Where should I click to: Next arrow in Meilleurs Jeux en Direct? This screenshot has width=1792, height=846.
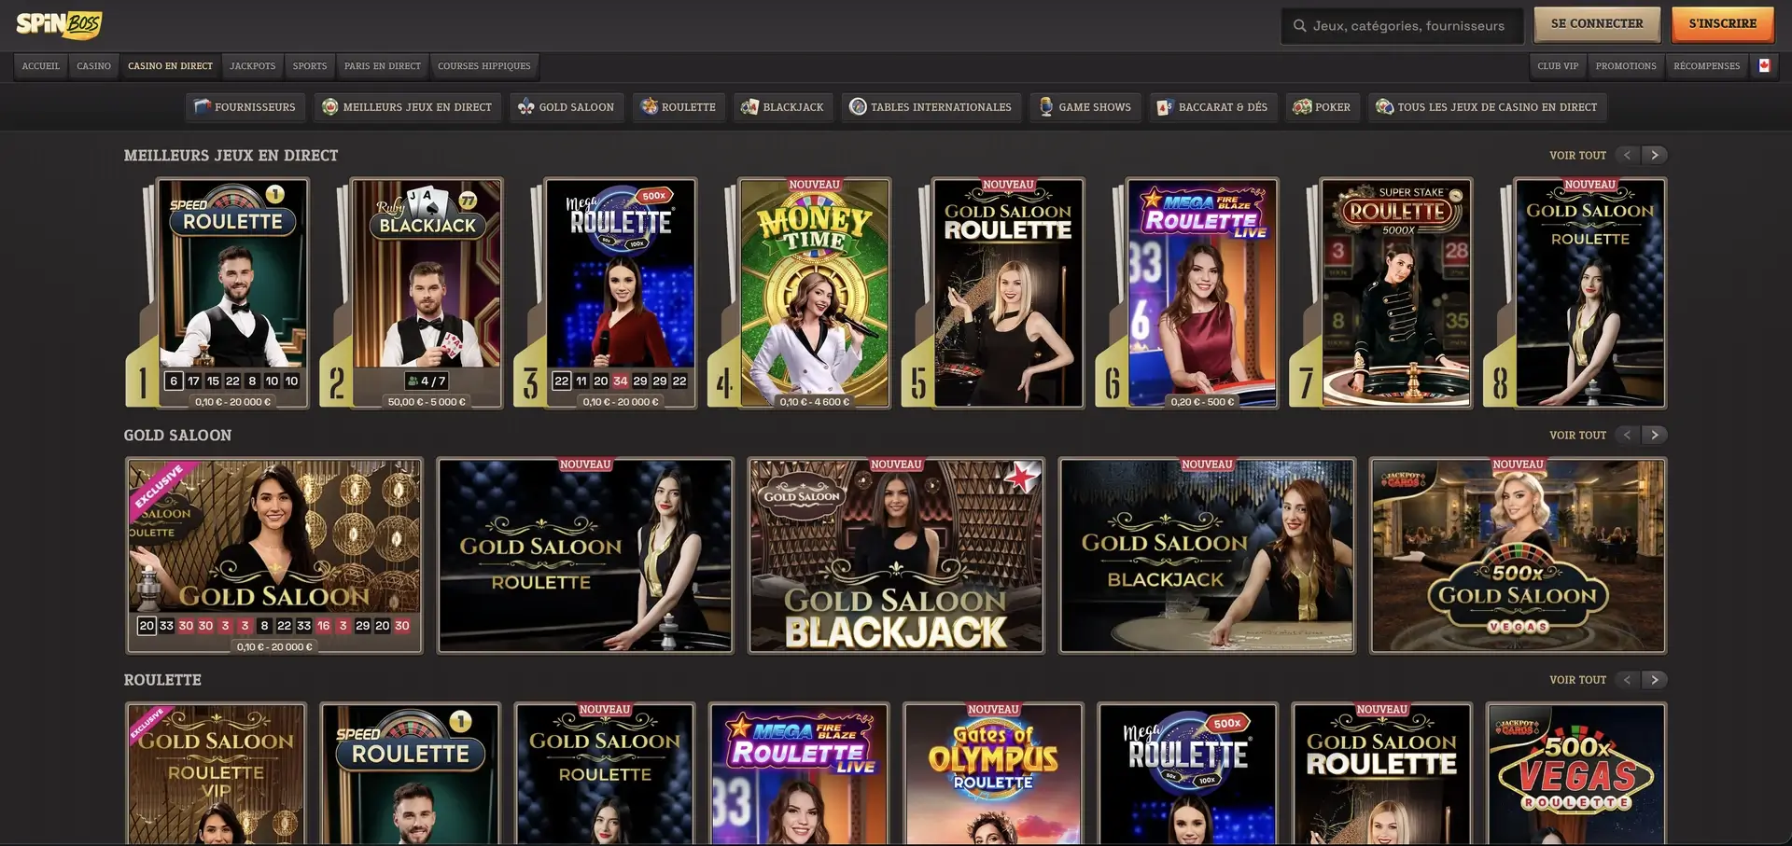(x=1655, y=156)
